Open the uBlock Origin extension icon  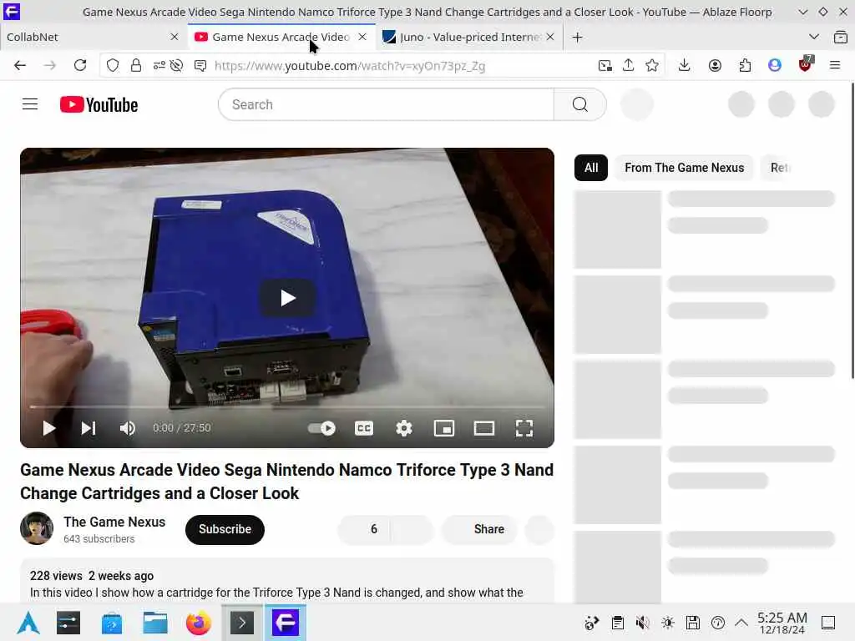tap(806, 64)
